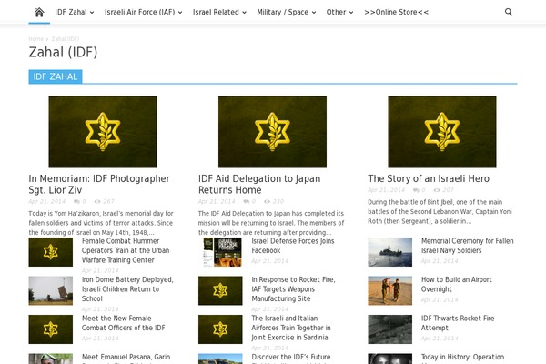
Task: Open Female Combat Hummer Operators article link
Action: 126,250
